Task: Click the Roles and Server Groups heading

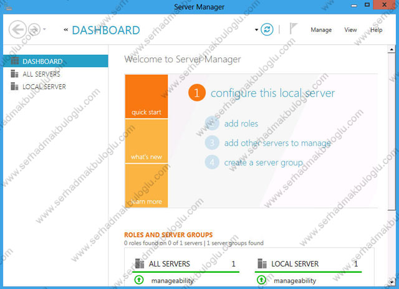Action: 168,235
